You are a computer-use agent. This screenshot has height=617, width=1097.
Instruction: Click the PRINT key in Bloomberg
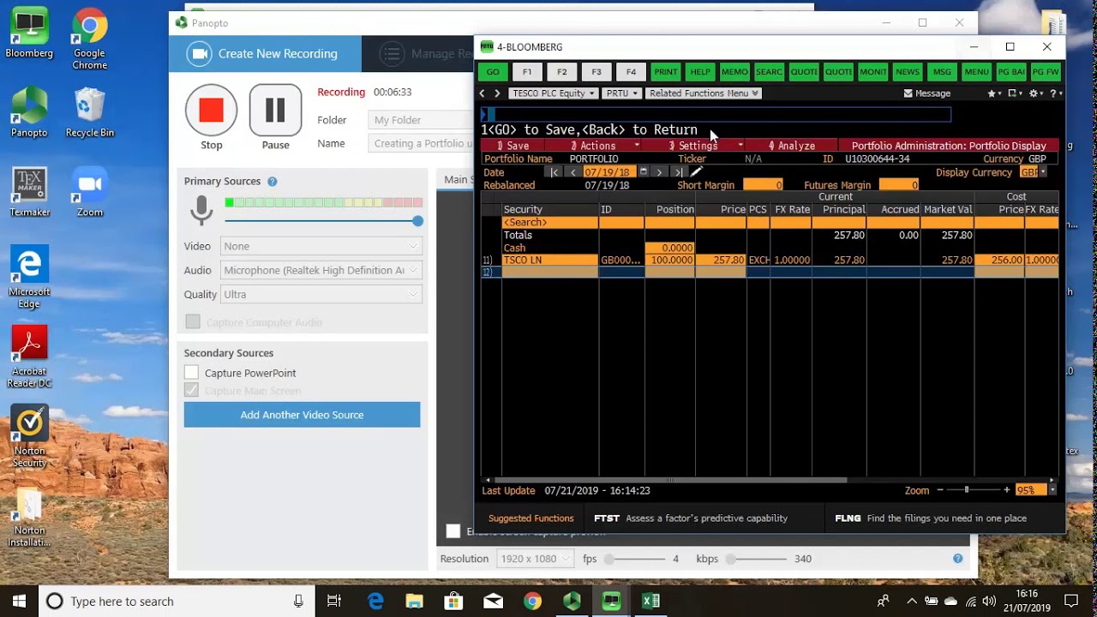click(666, 72)
